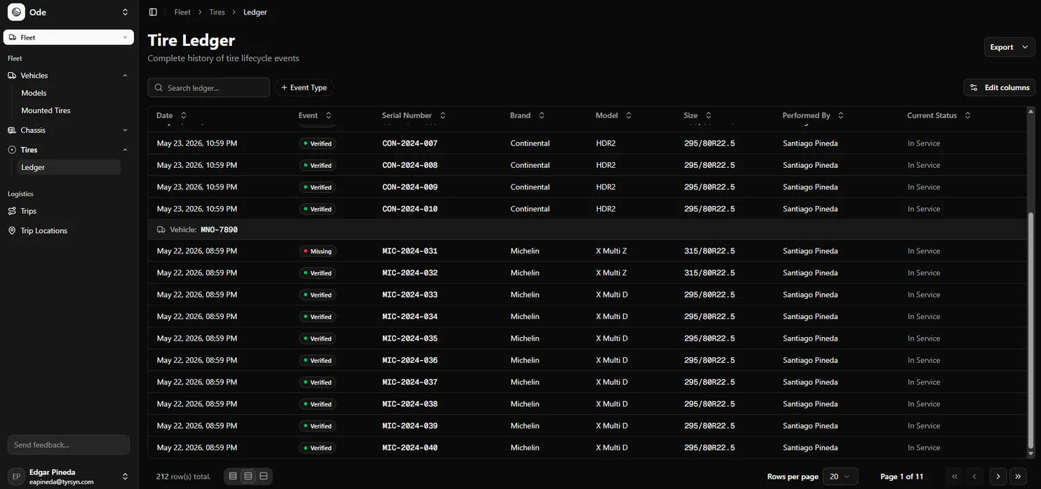Sort by Current Status column arrows
The image size is (1041, 489).
967,116
